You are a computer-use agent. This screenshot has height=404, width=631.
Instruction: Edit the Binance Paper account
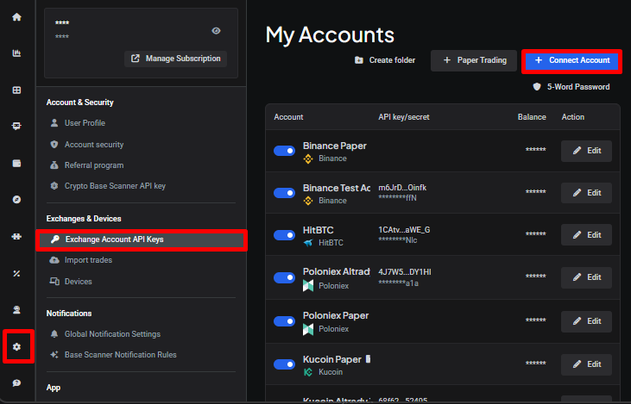click(586, 151)
